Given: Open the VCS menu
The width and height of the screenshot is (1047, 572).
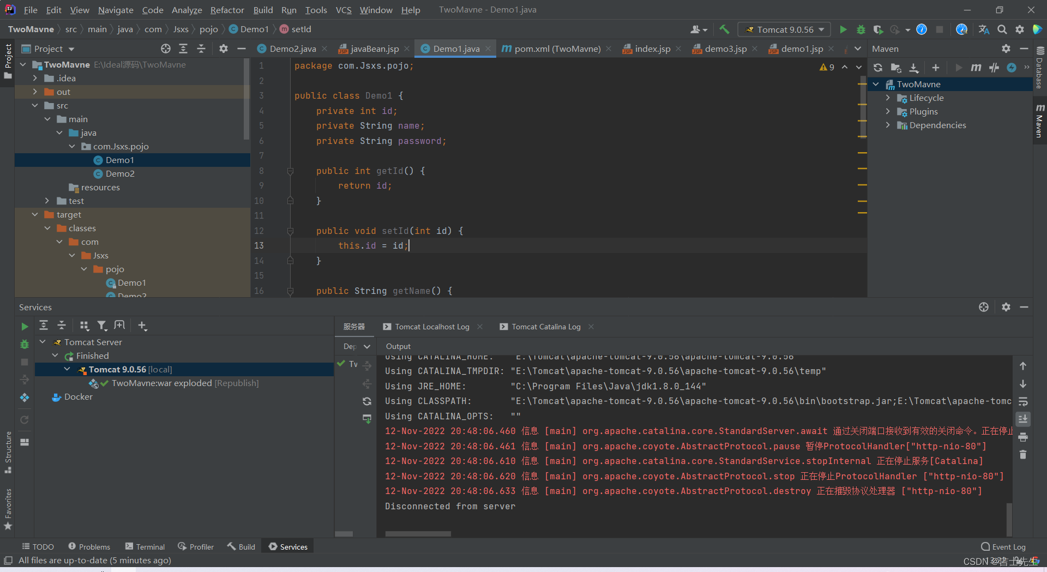Looking at the screenshot, I should (x=344, y=10).
